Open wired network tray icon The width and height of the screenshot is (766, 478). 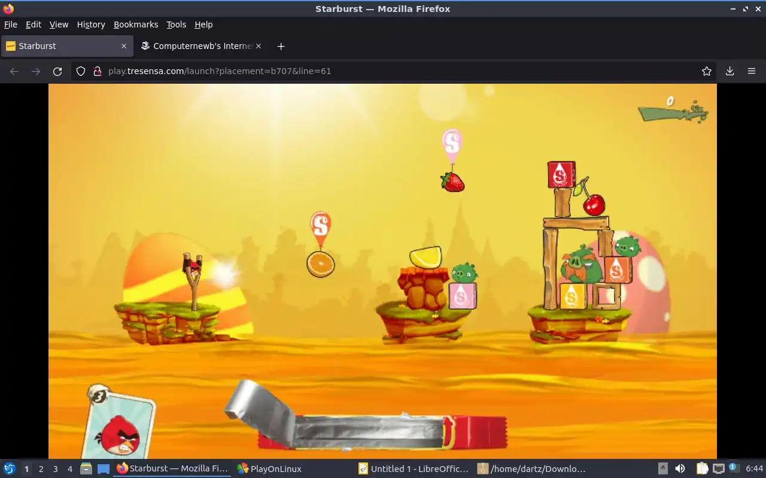[718, 469]
